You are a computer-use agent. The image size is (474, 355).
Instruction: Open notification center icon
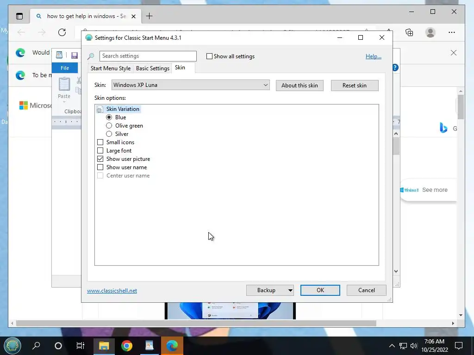pos(459,346)
